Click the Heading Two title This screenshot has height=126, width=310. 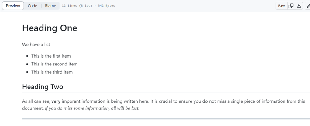pyautogui.click(x=43, y=87)
